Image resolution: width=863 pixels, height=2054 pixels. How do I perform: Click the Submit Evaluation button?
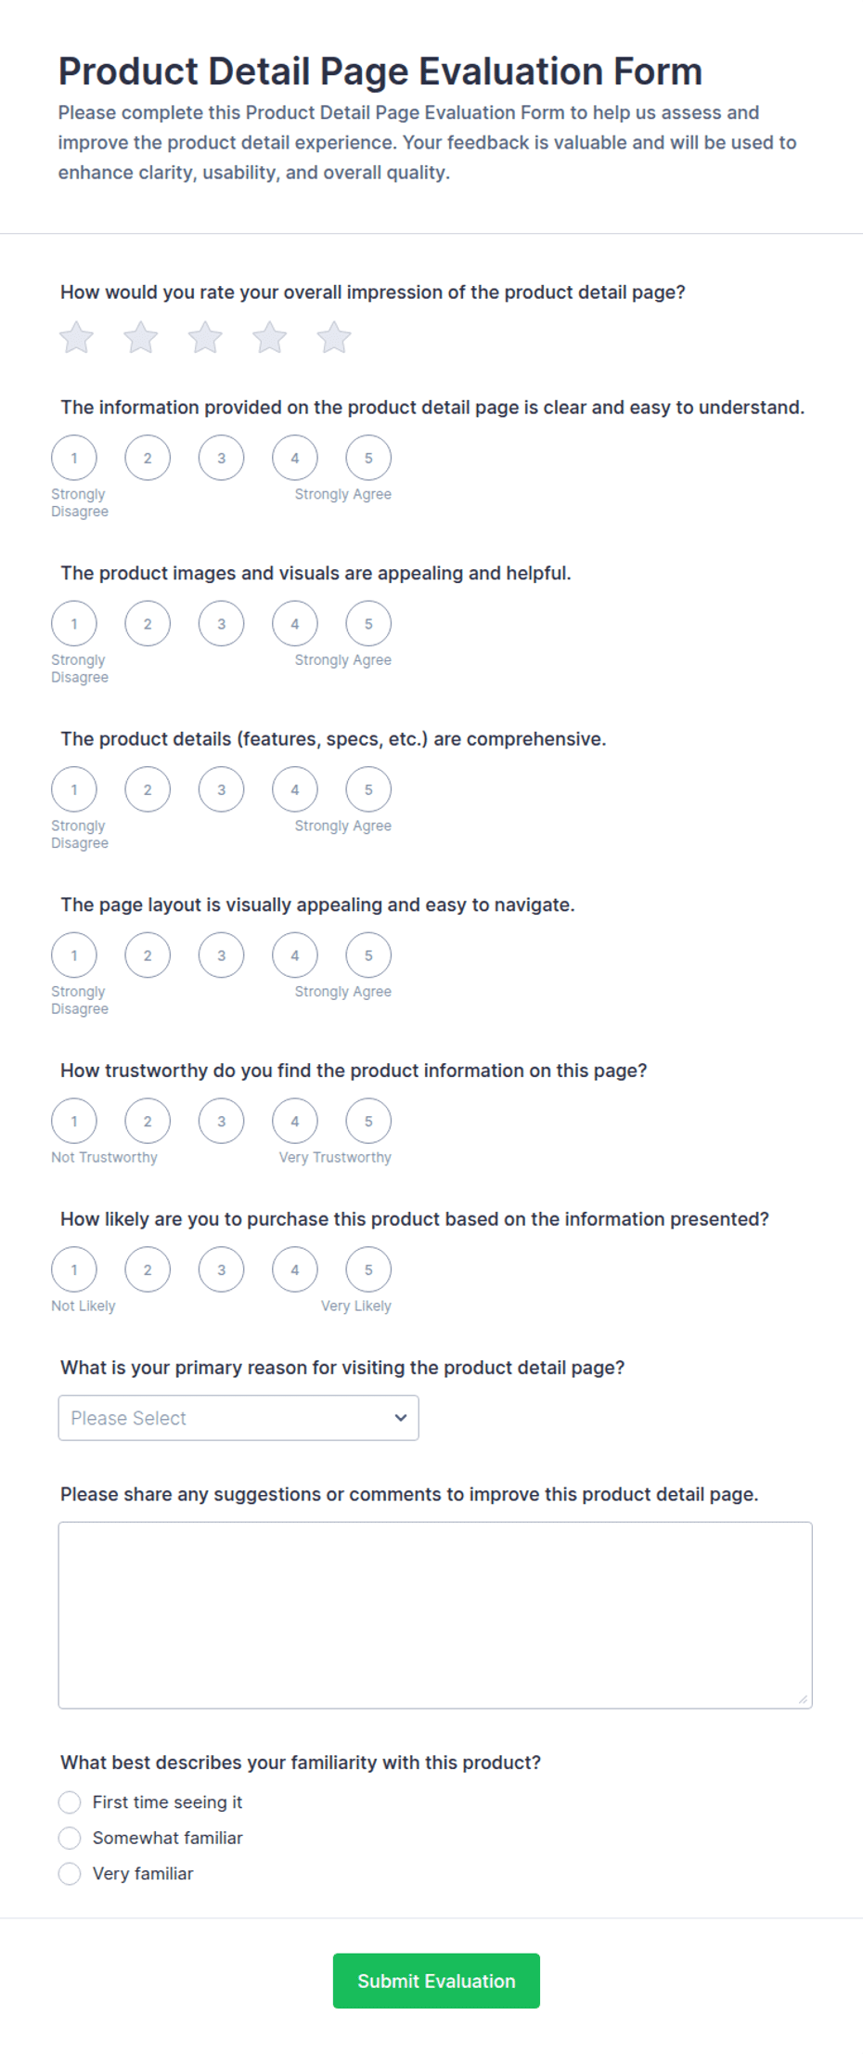tap(436, 1981)
